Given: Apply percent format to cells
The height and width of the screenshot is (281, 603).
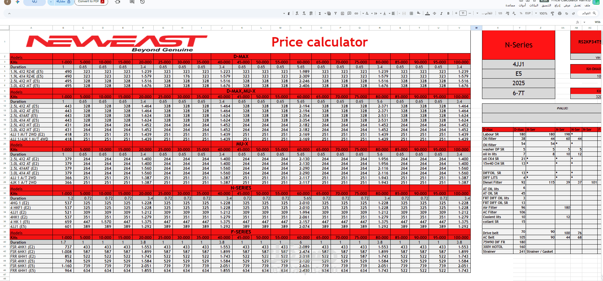Looking at the screenshot, I should [521, 14].
